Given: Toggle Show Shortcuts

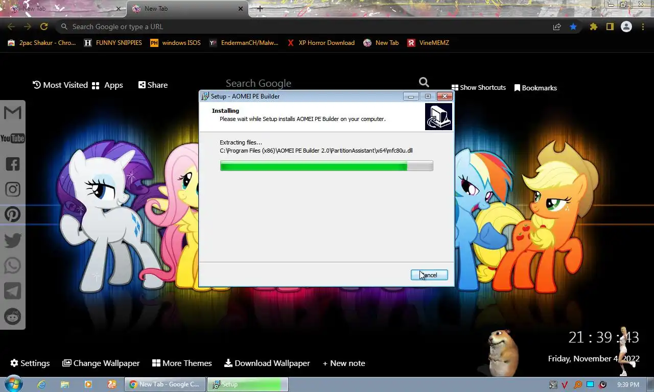Looking at the screenshot, I should click(x=479, y=87).
